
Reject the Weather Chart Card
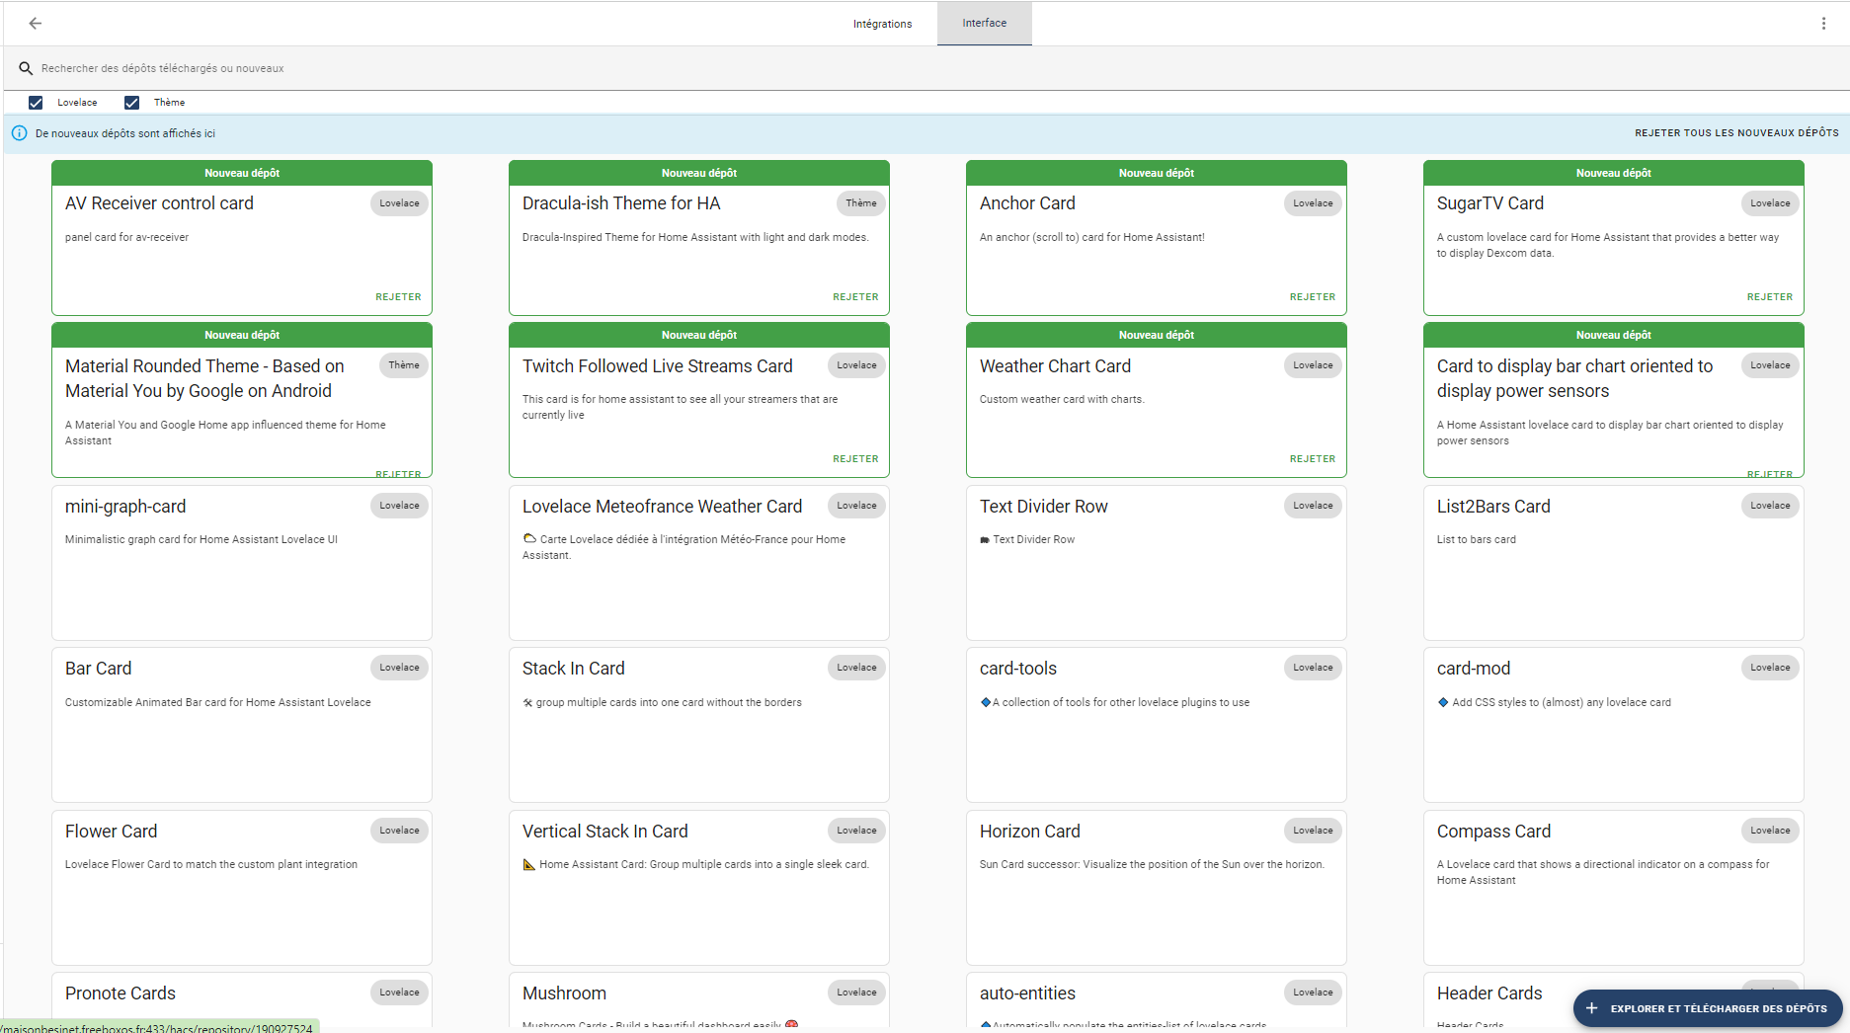1313,458
